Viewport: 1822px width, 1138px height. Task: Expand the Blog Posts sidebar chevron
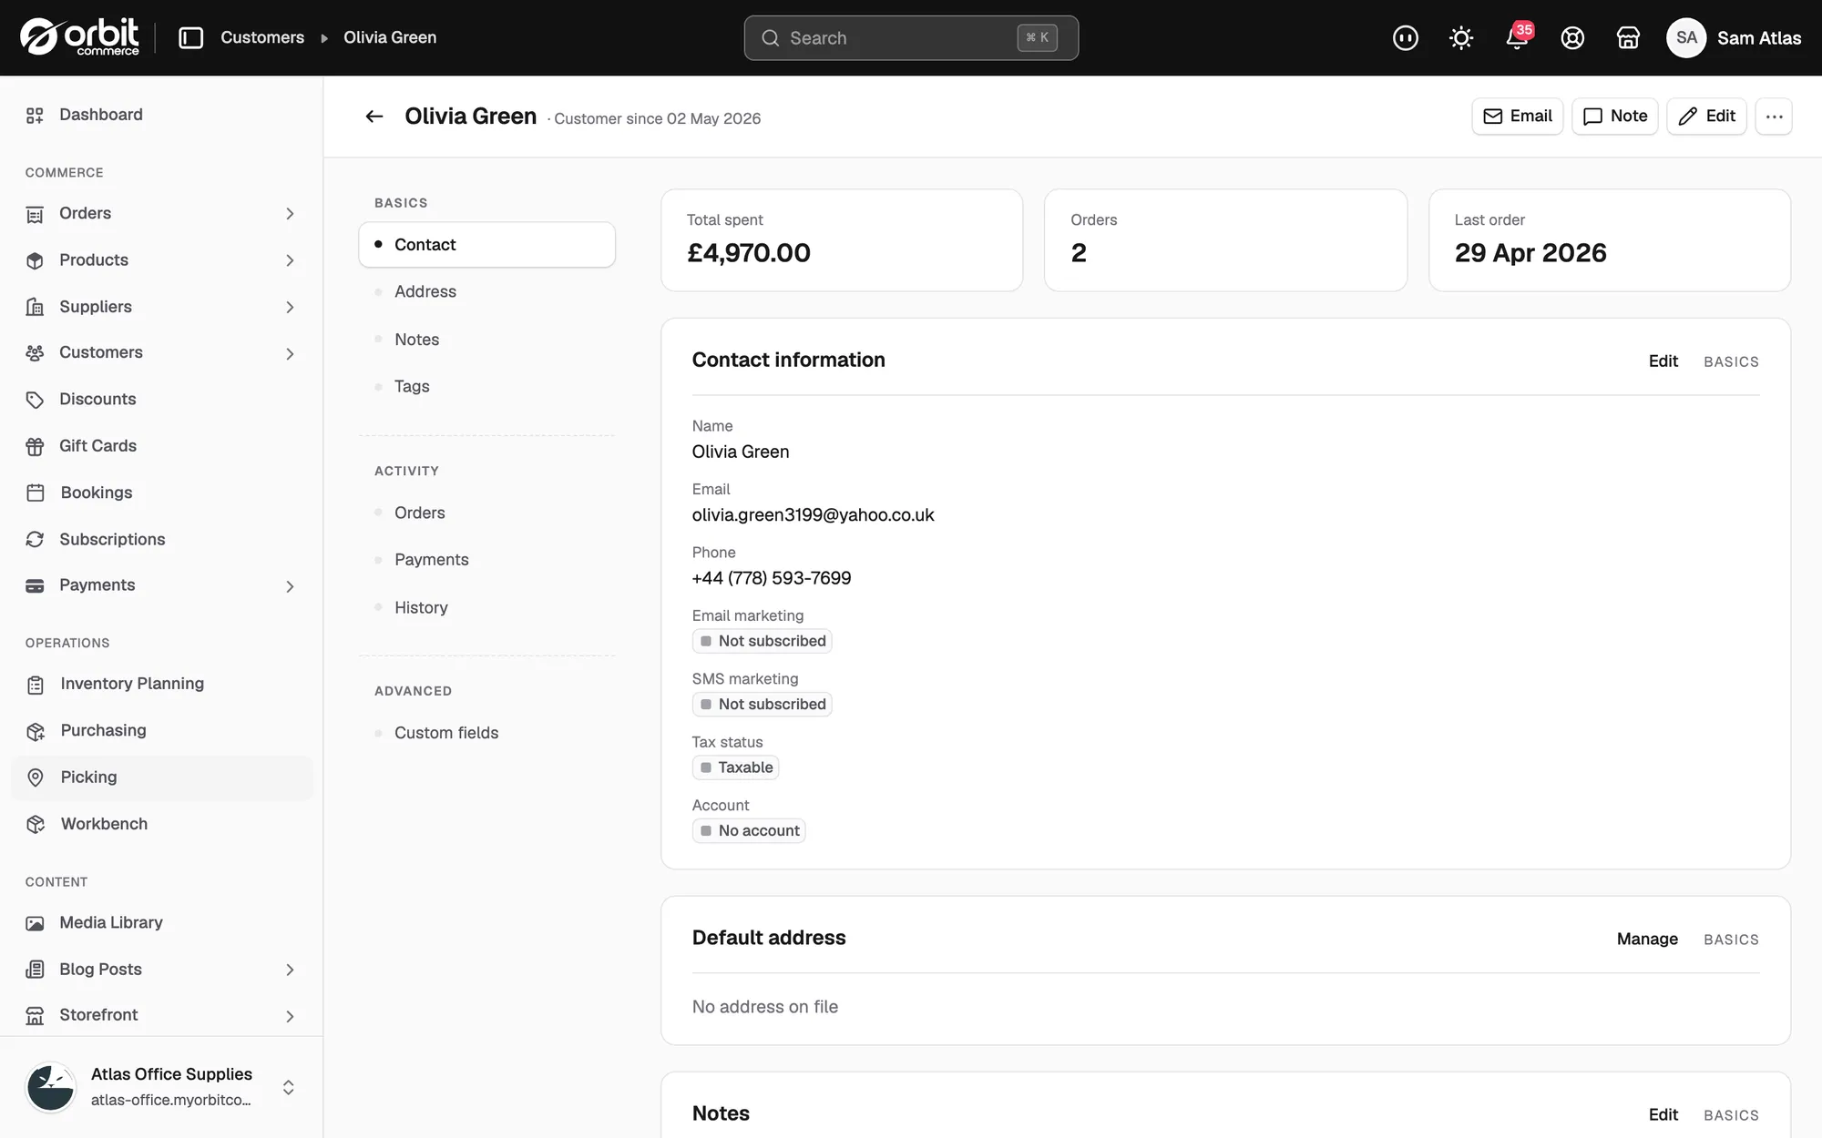point(290,970)
